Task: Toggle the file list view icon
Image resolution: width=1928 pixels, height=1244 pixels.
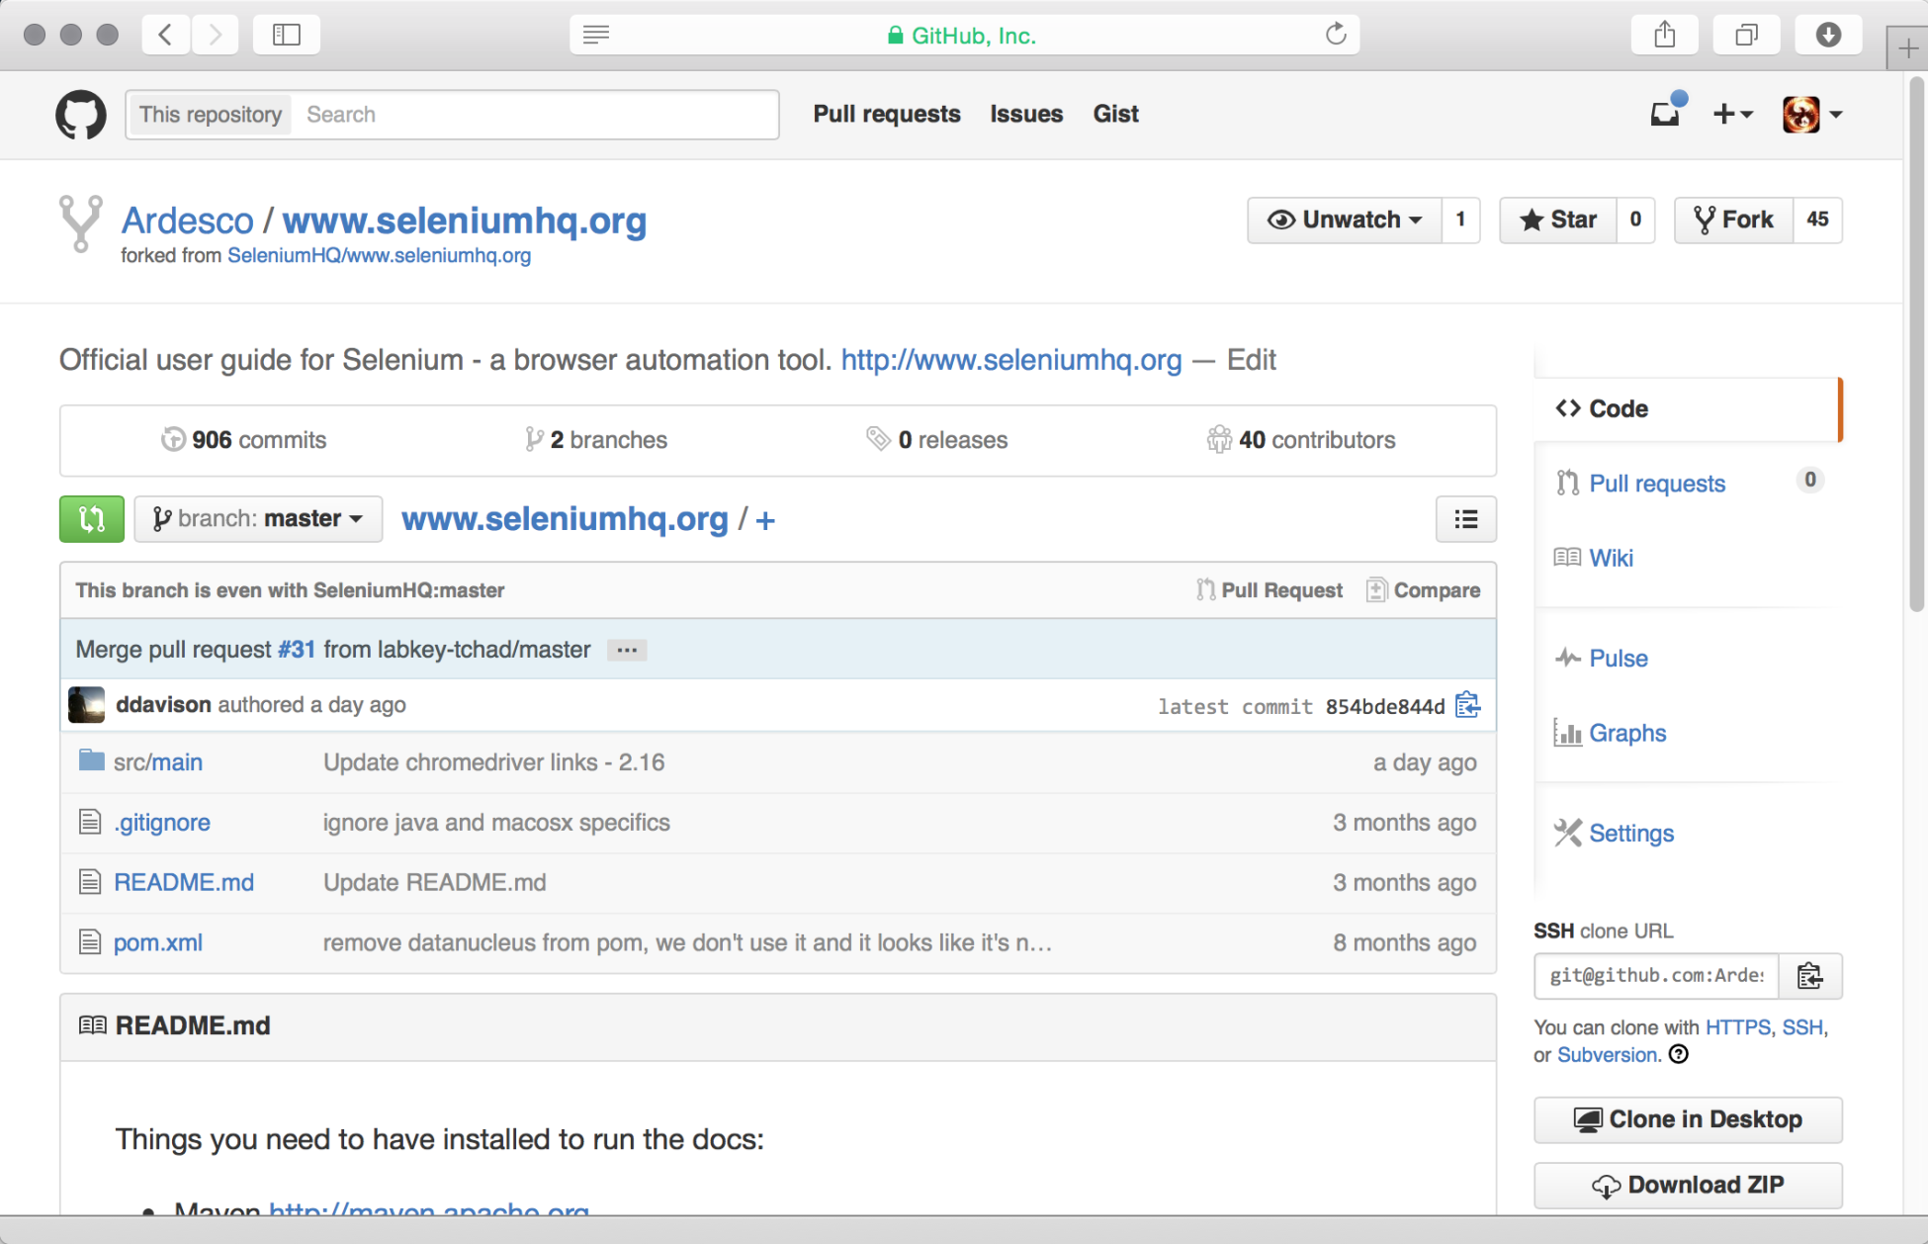Action: click(x=1465, y=519)
